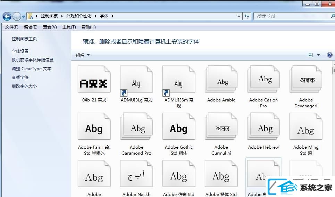Open the Adobe Gurmukhi font family
The width and height of the screenshot is (335, 197).
[221, 126]
